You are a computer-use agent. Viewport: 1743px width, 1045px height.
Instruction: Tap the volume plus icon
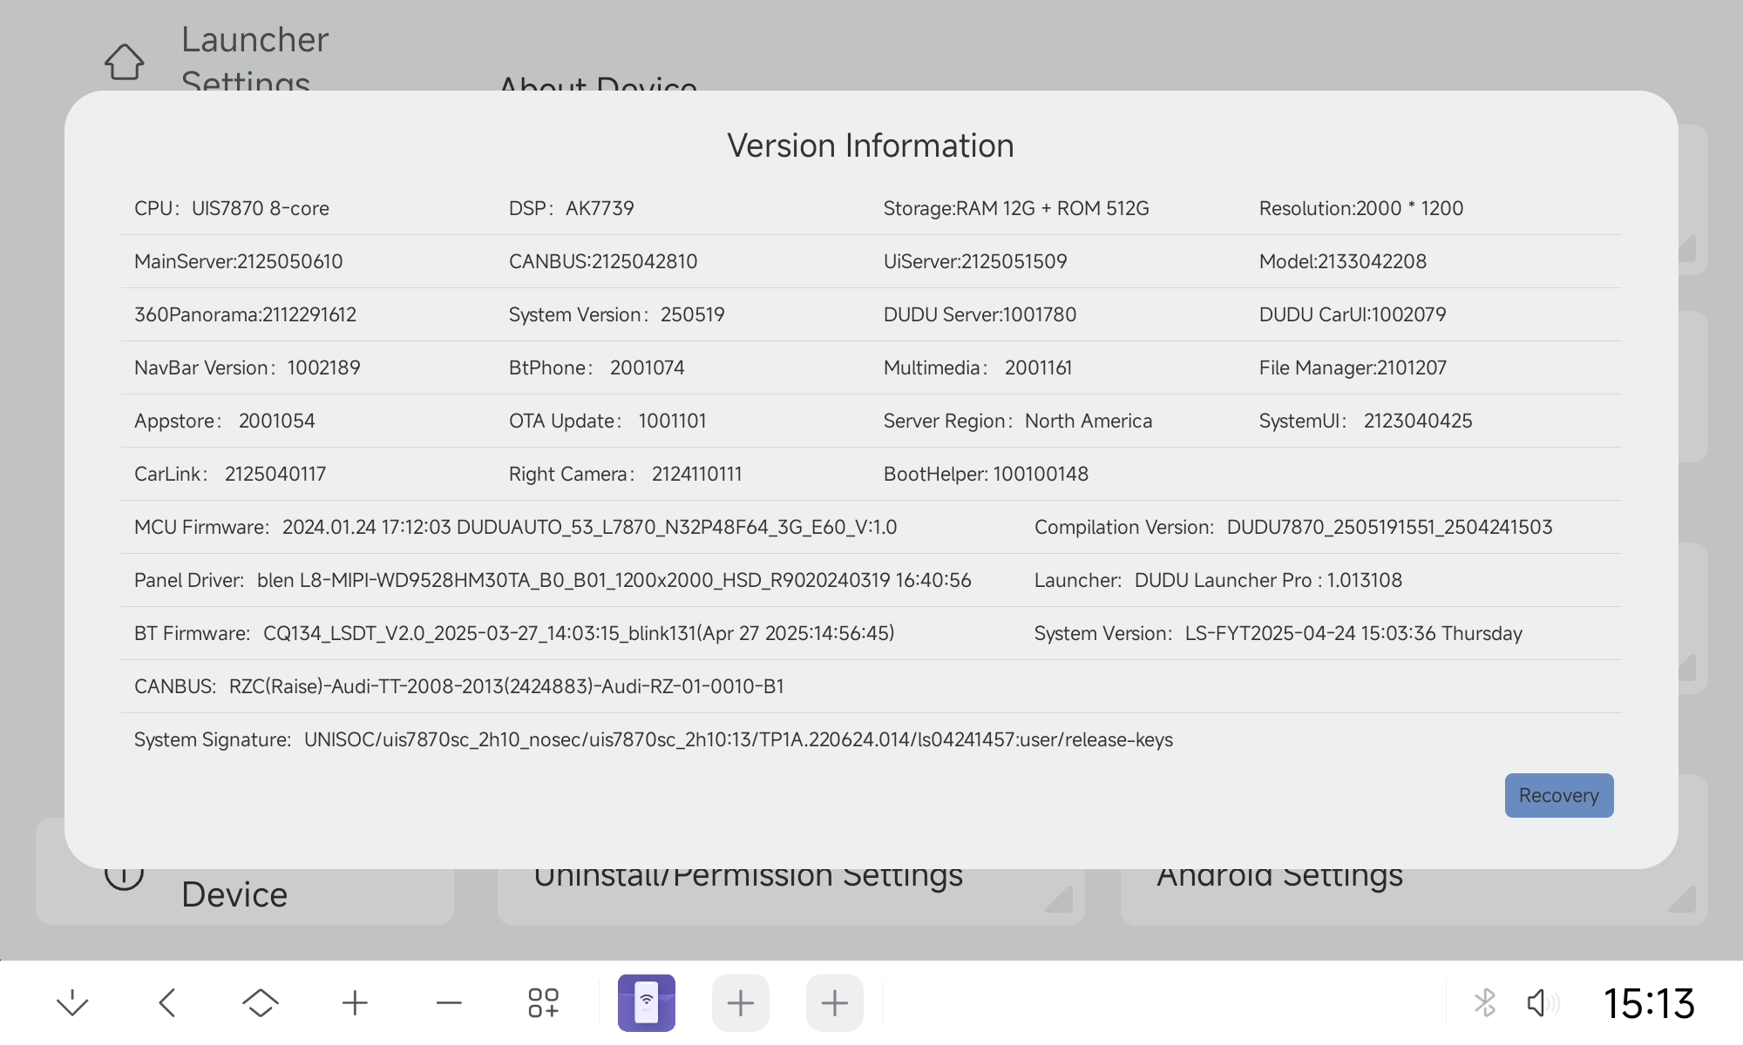click(355, 1002)
